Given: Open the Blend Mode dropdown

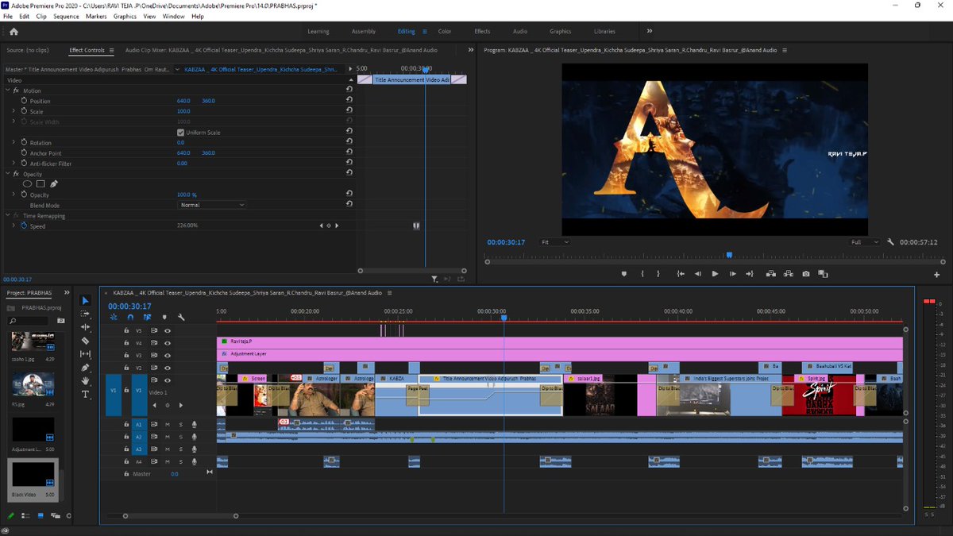Looking at the screenshot, I should [213, 205].
